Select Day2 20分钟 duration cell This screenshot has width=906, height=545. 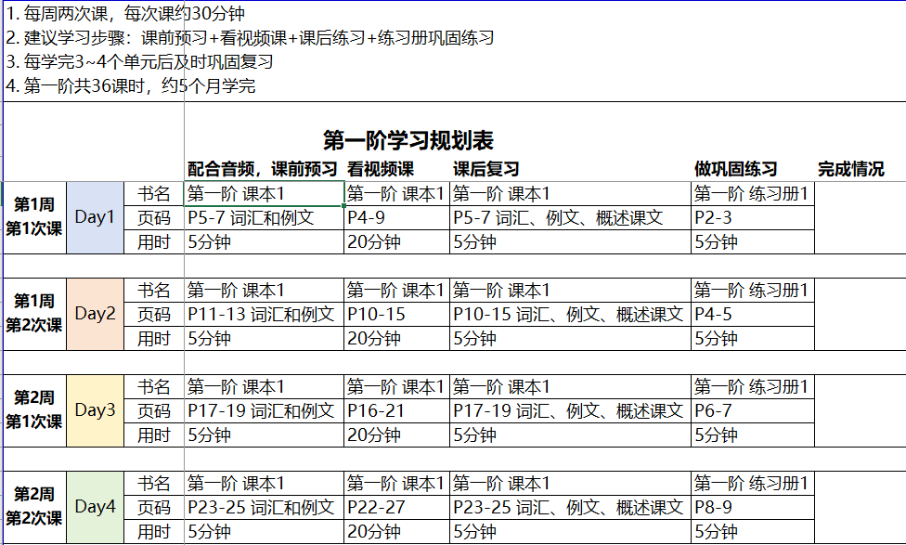point(397,339)
